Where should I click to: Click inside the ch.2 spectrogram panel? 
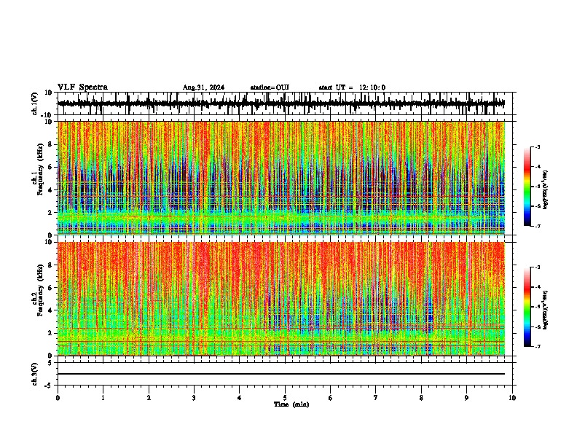[x=281, y=299]
